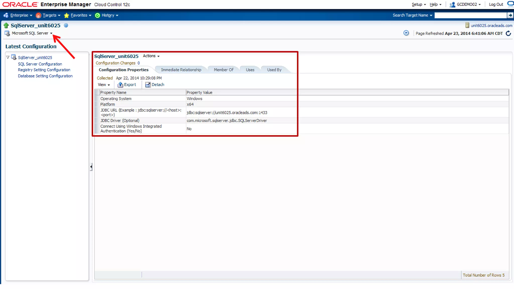Screen dimensions: 514x289
Task: Switch to Immediate Relationship tab
Action: tap(181, 70)
